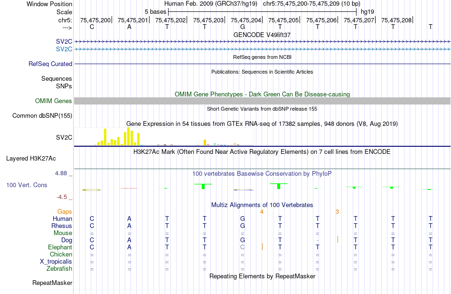The image size is (451, 294).
Task: Click the light gray C in Elephant row
Action: tap(243, 247)
